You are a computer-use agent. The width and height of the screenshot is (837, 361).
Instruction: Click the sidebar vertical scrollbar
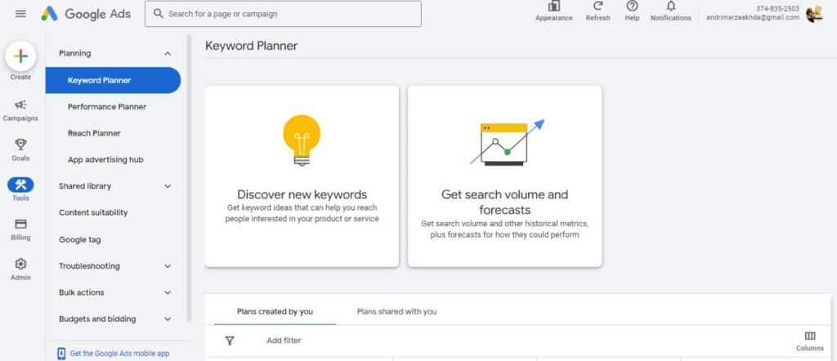(x=189, y=179)
